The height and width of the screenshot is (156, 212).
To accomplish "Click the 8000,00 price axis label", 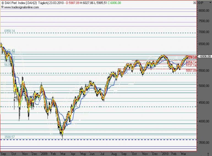I will pyautogui.click(x=204, y=11).
